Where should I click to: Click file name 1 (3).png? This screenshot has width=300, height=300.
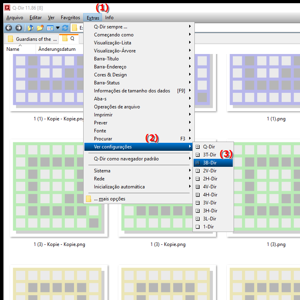(x=276, y=244)
